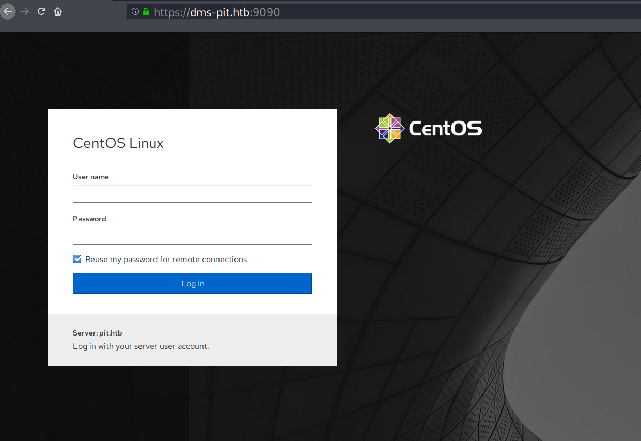Click the 'User name' field label
The image size is (641, 441).
[x=91, y=177]
